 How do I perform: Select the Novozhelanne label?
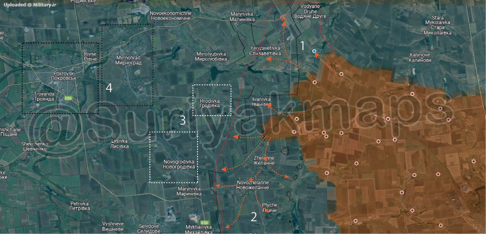point(252,185)
